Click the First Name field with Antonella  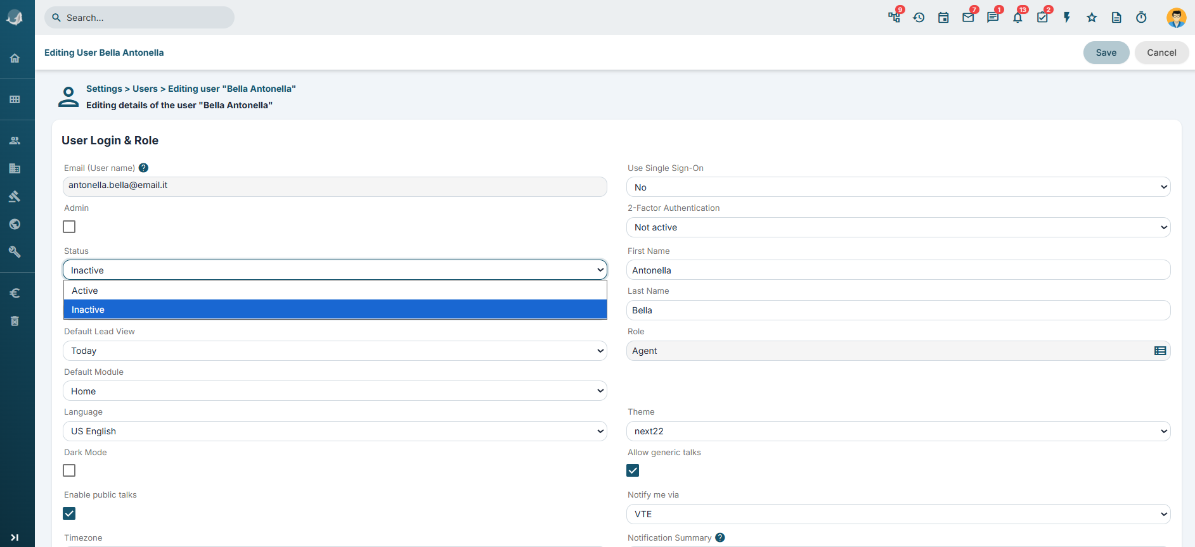tap(898, 270)
